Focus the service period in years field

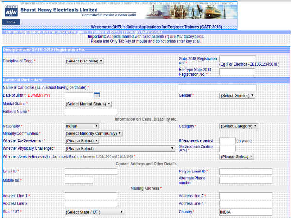tap(227, 140)
